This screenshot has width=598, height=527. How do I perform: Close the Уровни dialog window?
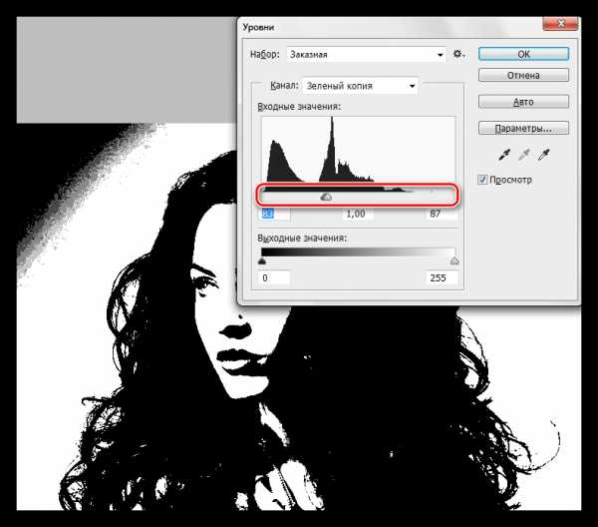[560, 24]
